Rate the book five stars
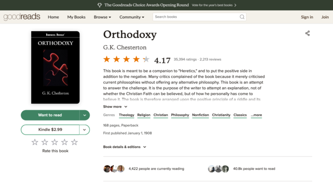The image size is (333, 187). click(74, 142)
